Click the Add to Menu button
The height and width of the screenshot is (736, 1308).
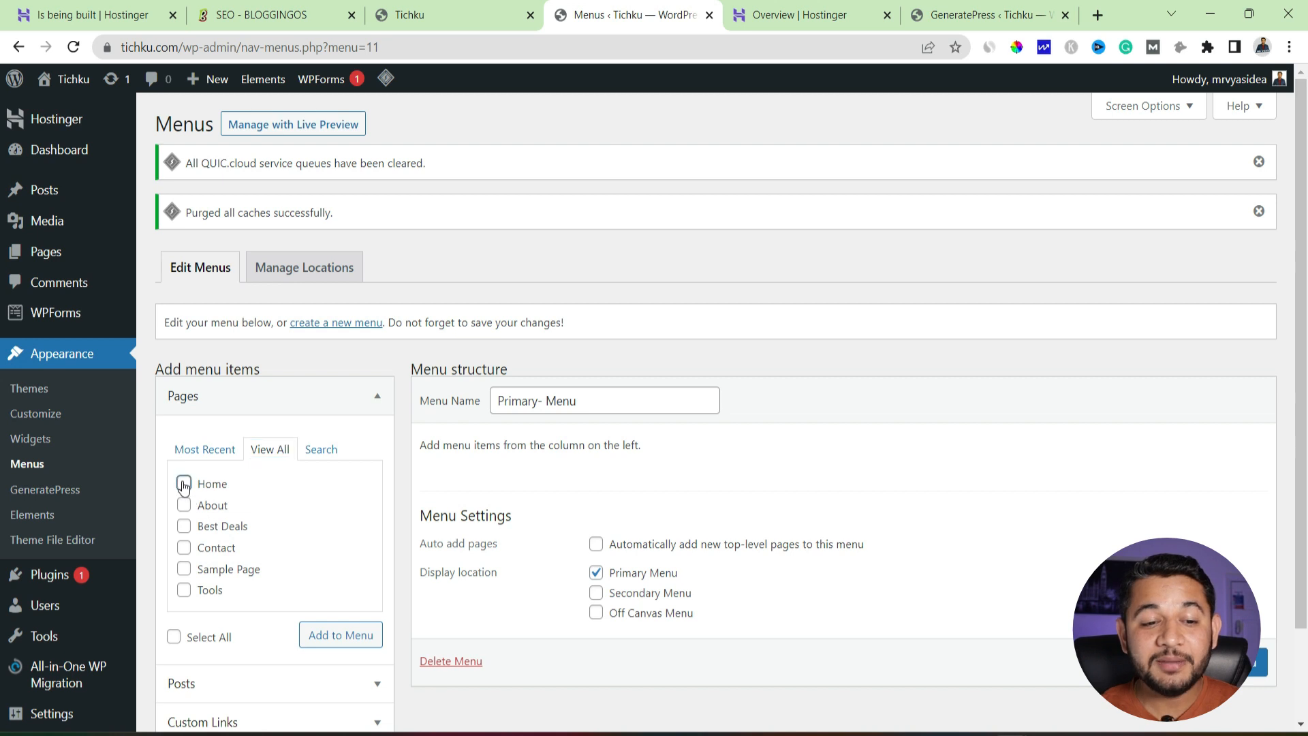[341, 634]
